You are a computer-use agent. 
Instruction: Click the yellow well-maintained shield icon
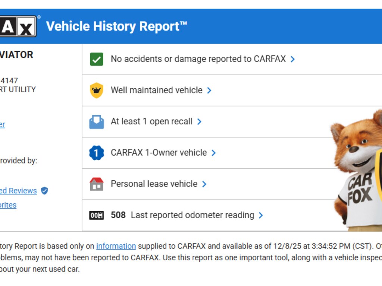tap(97, 90)
